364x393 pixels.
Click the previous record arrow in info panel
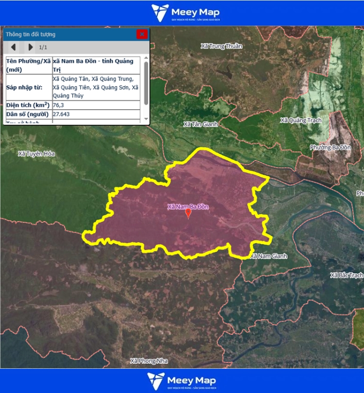[14, 47]
